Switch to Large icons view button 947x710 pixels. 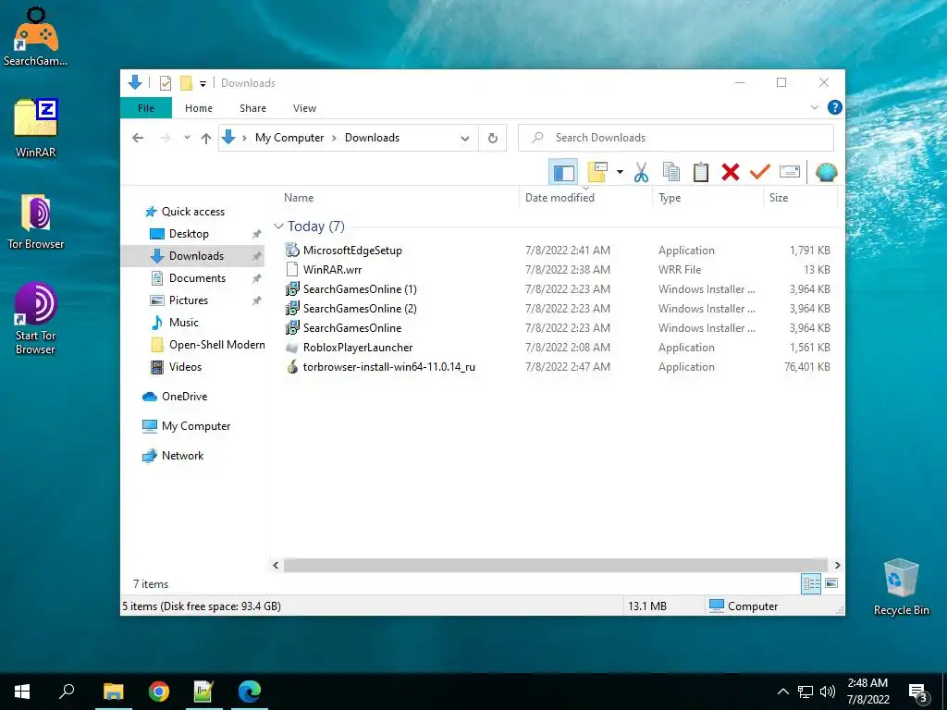click(x=831, y=583)
